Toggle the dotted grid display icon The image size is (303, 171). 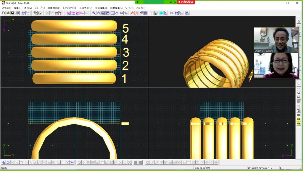(152, 13)
